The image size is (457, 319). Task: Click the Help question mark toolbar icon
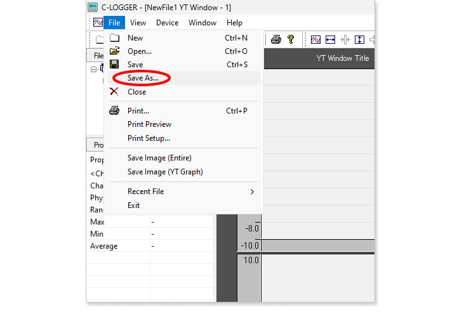(291, 39)
